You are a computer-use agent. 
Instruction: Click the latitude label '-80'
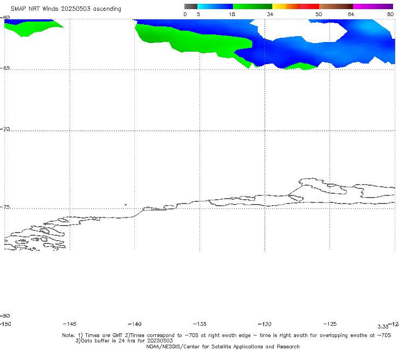[5, 316]
